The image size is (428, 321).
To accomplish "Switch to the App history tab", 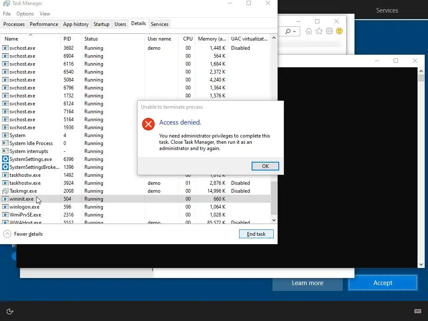I will click(x=76, y=24).
